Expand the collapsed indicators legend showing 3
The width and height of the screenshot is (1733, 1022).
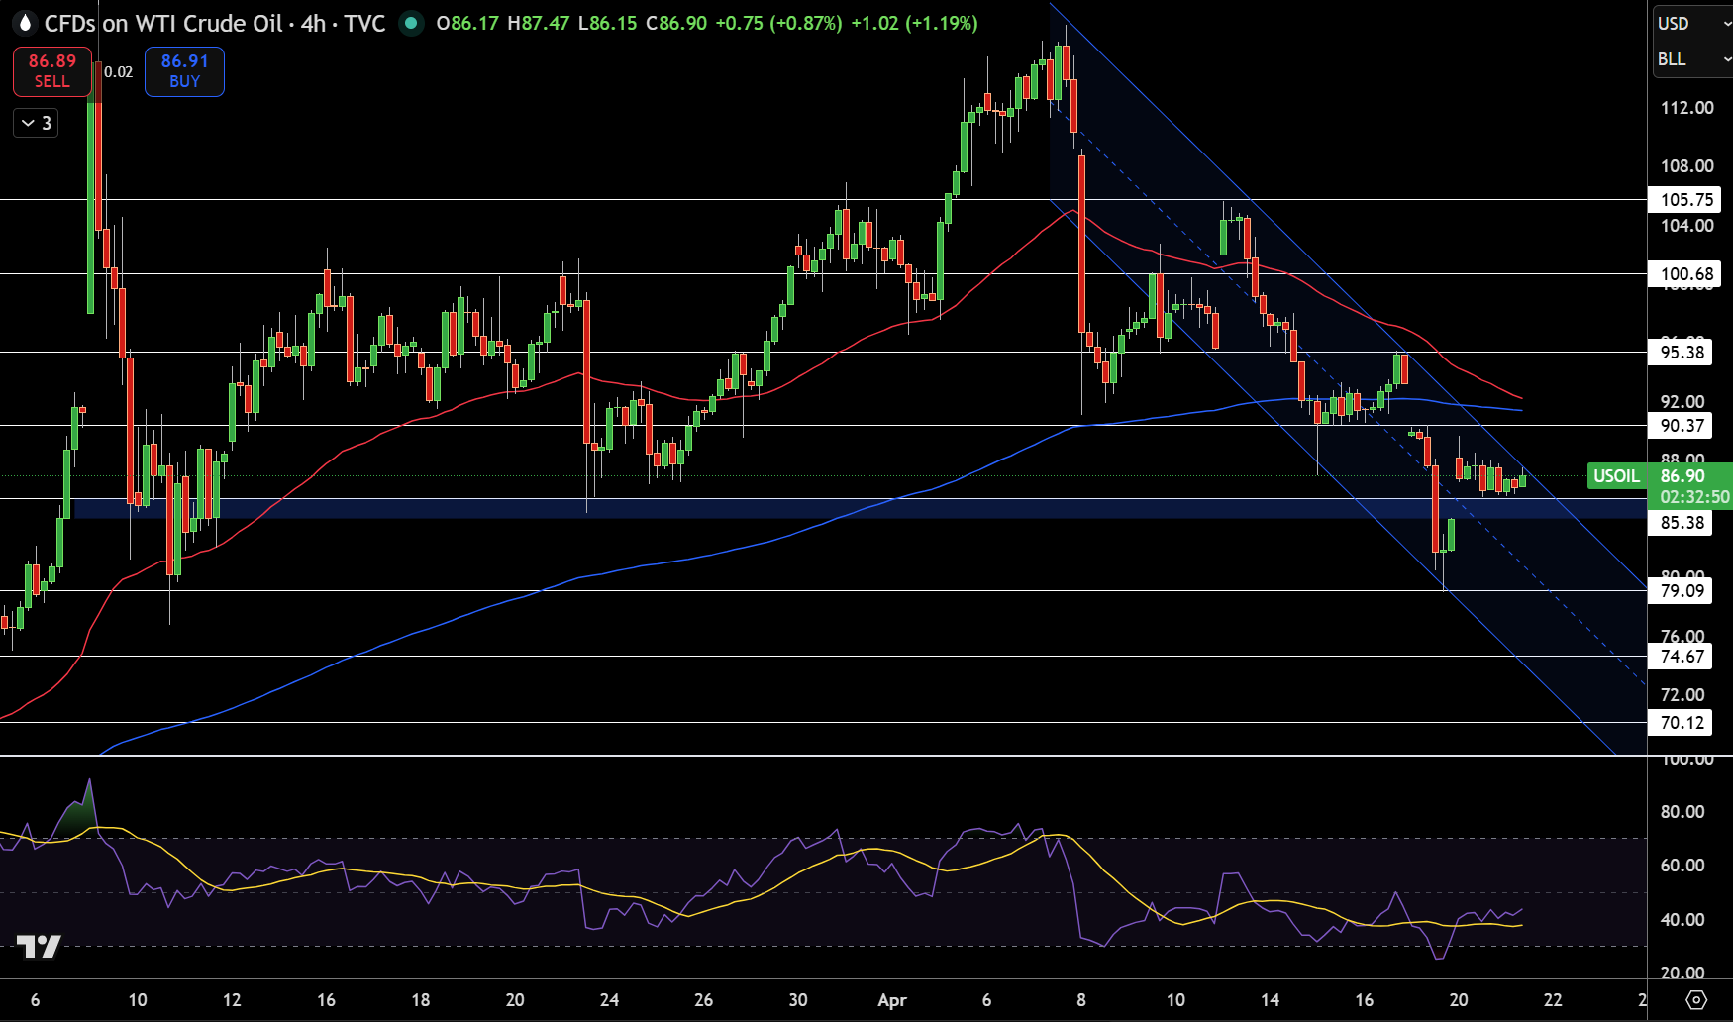pyautogui.click(x=36, y=123)
